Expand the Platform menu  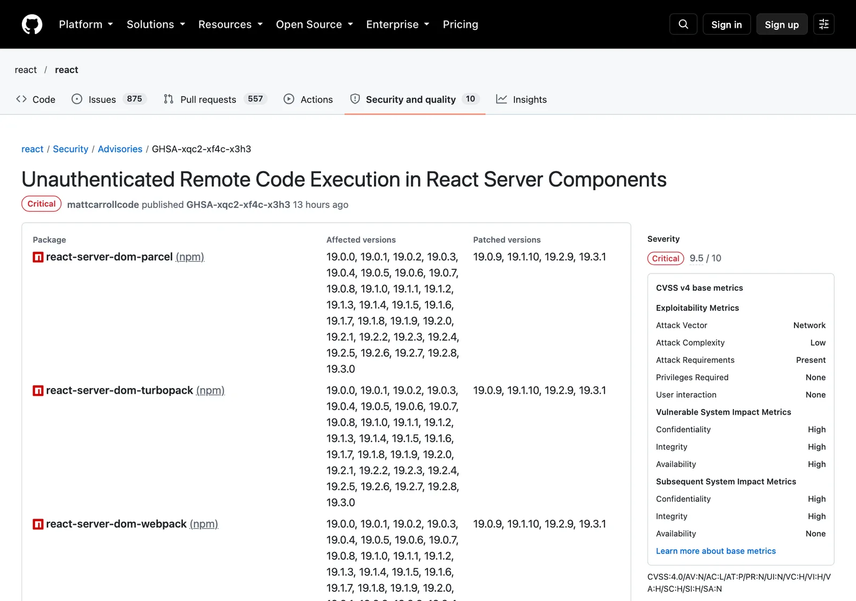coord(86,25)
